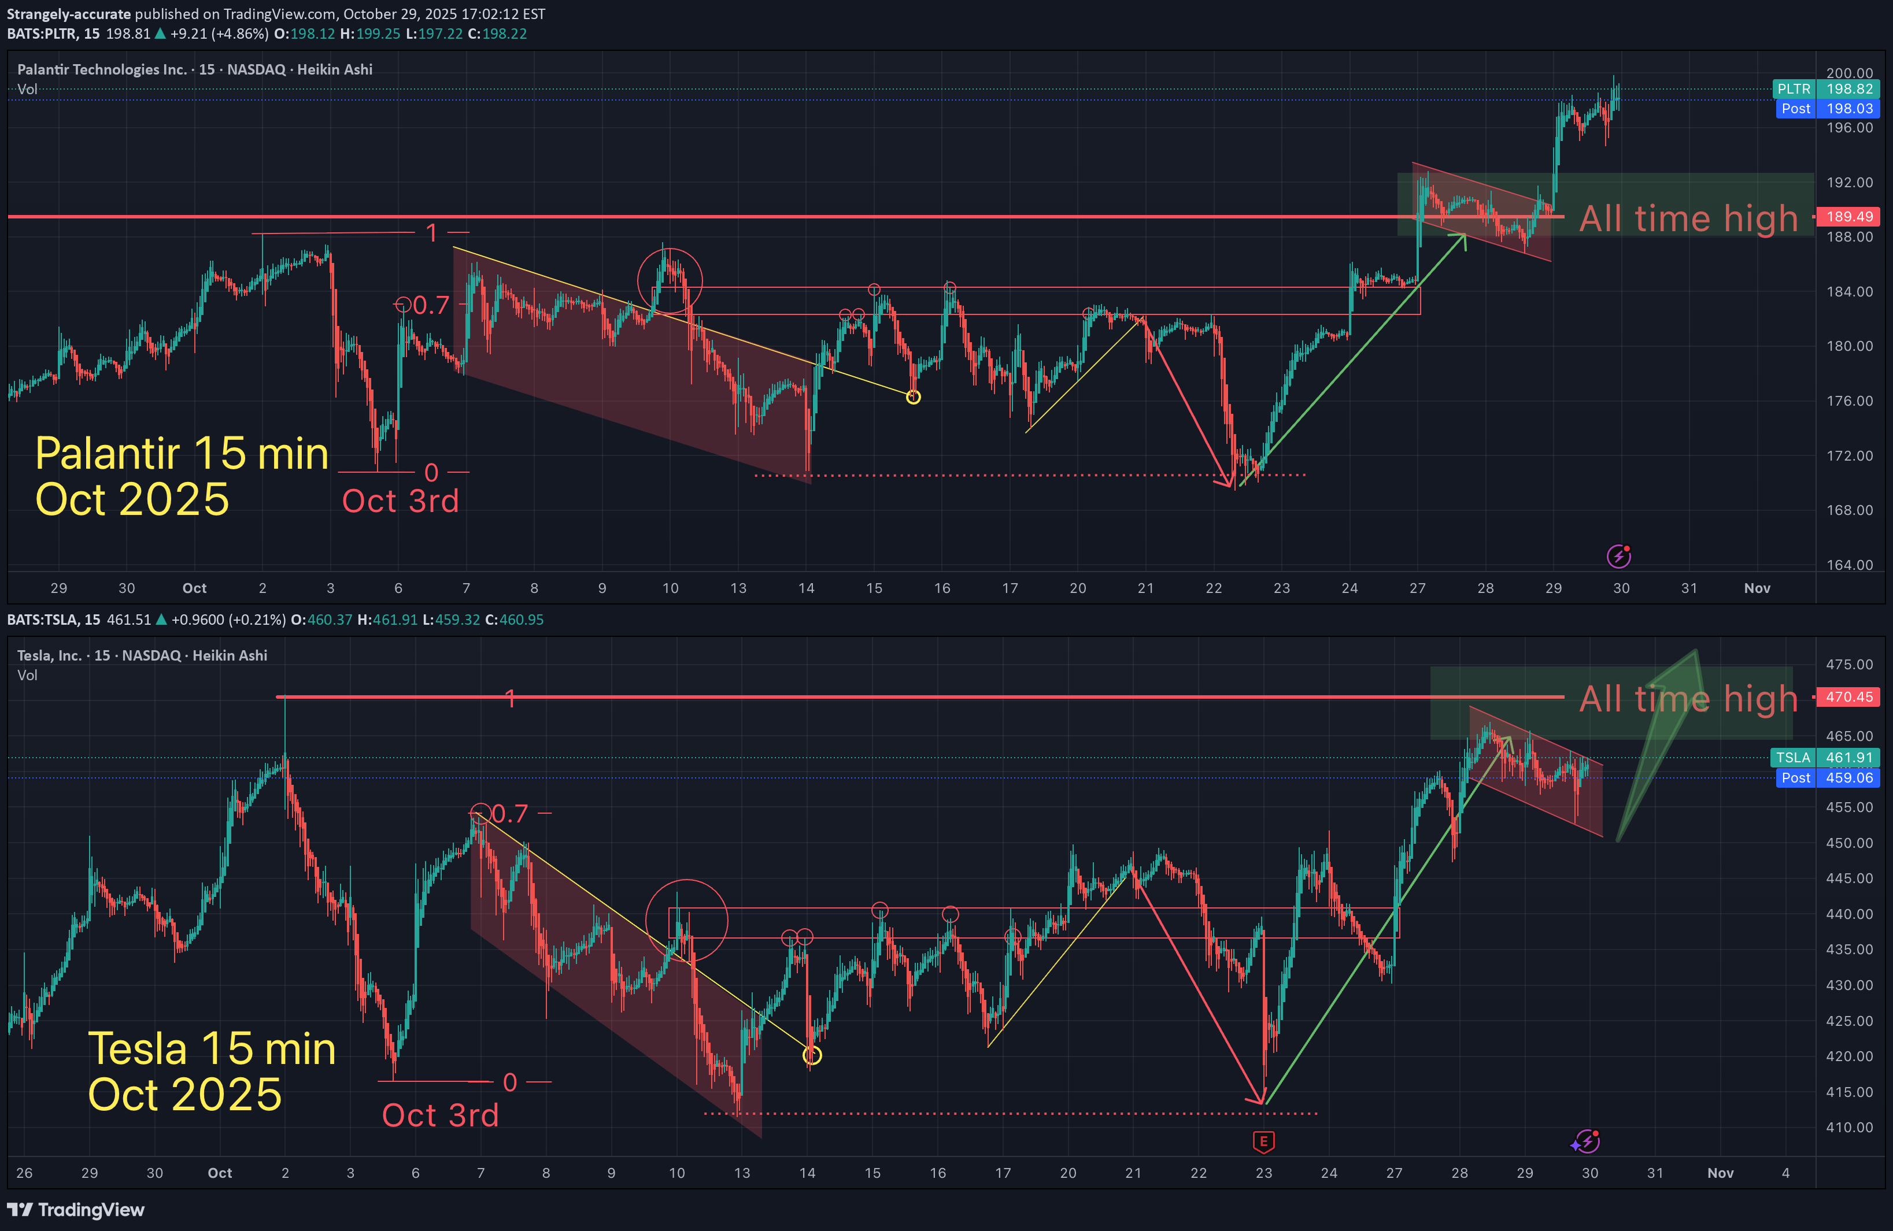Click the TradingView logo at bottom
This screenshot has height=1231, width=1893.
coord(76,1210)
